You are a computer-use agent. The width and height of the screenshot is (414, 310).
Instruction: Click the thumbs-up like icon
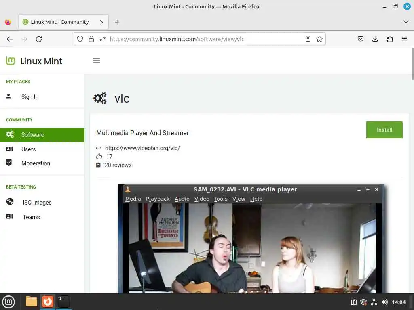pos(99,156)
